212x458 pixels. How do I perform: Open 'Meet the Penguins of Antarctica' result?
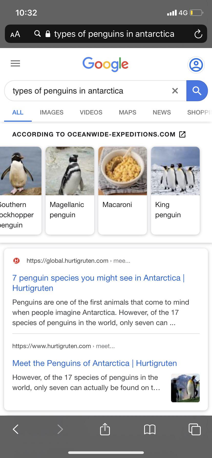94,363
